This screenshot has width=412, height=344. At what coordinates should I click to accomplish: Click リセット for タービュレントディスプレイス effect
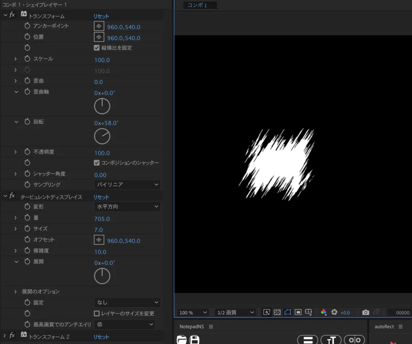[x=101, y=197]
